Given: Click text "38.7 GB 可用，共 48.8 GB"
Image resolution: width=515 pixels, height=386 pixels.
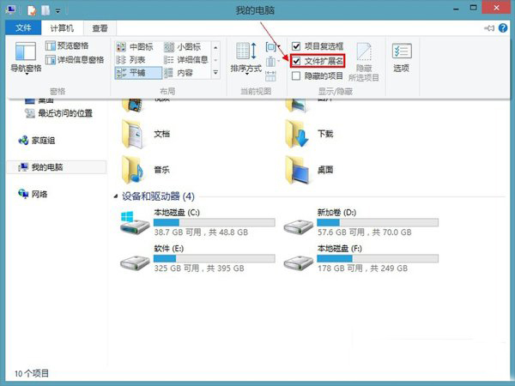Looking at the screenshot, I should click(x=201, y=232).
